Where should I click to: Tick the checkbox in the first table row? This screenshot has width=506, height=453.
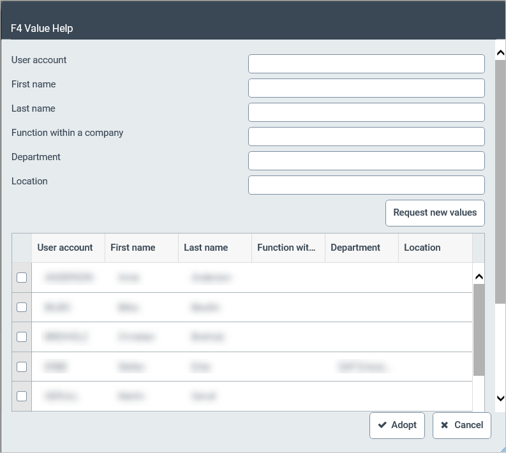(22, 278)
